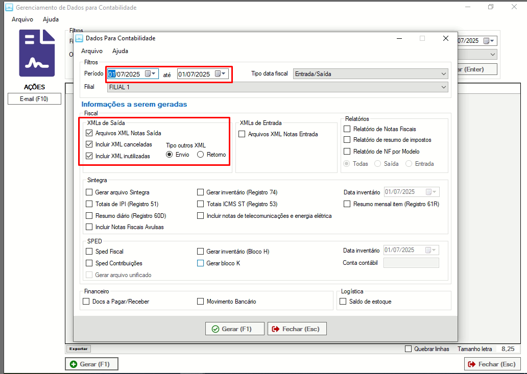
Task: Open calendar icon in the start date field
Action: (148, 74)
